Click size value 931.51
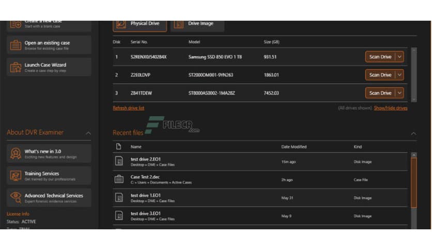Image resolution: width=432 pixels, height=250 pixels. pos(270,57)
